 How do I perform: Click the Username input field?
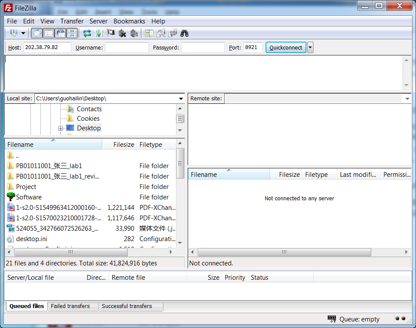pyautogui.click(x=127, y=47)
